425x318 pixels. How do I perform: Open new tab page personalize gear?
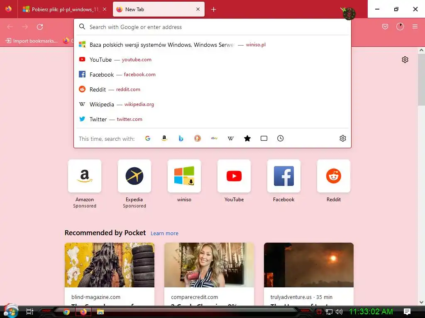pyautogui.click(x=405, y=60)
